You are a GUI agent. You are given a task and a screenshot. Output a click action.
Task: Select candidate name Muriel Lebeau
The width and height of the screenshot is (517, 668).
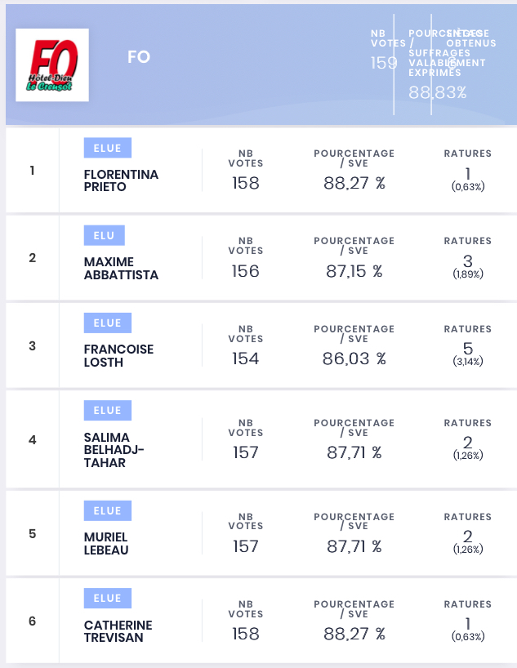click(x=106, y=543)
